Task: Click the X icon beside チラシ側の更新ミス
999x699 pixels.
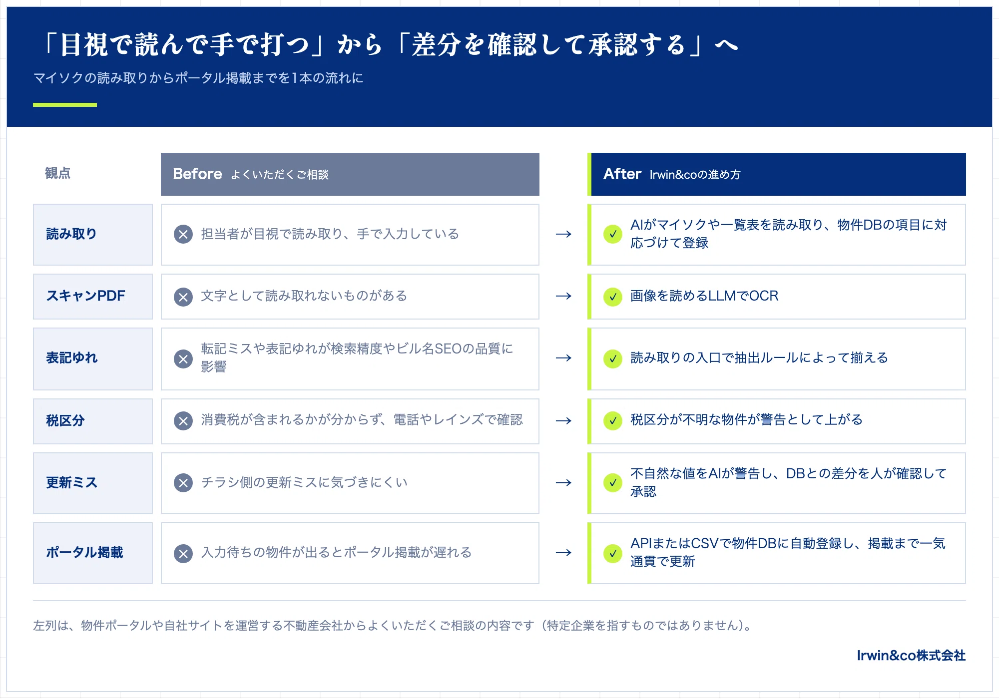Action: (183, 483)
